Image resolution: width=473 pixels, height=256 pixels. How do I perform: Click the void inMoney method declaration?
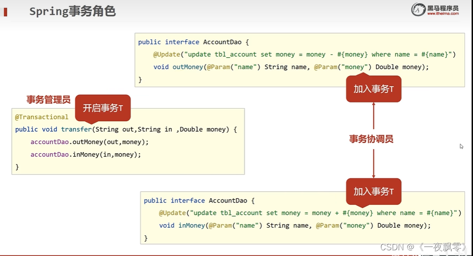pyautogui.click(x=295, y=226)
